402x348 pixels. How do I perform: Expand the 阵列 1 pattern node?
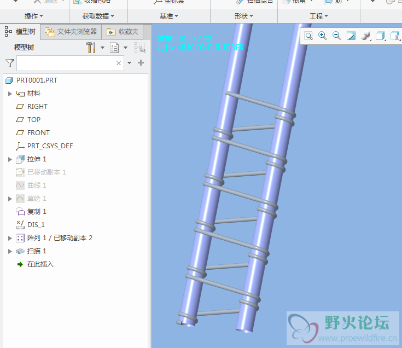pyautogui.click(x=10, y=238)
